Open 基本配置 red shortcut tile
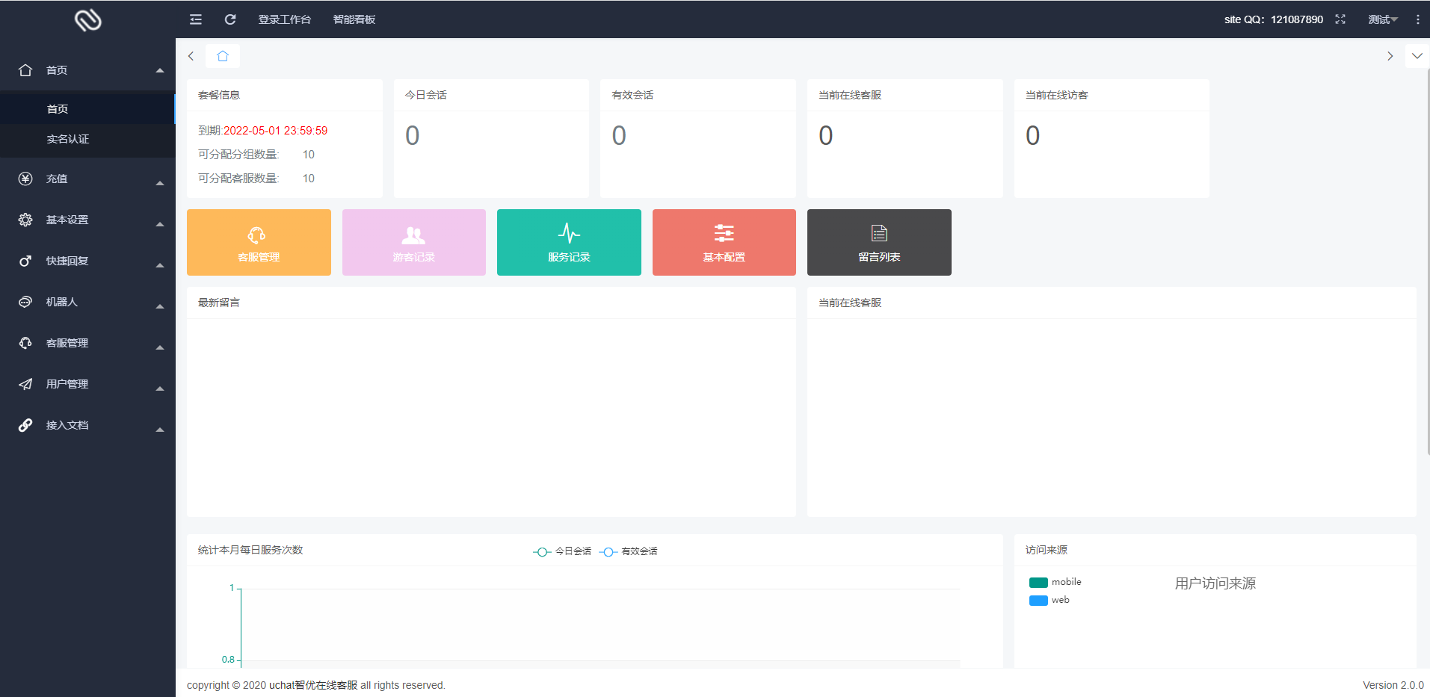The width and height of the screenshot is (1430, 697). pyautogui.click(x=724, y=243)
